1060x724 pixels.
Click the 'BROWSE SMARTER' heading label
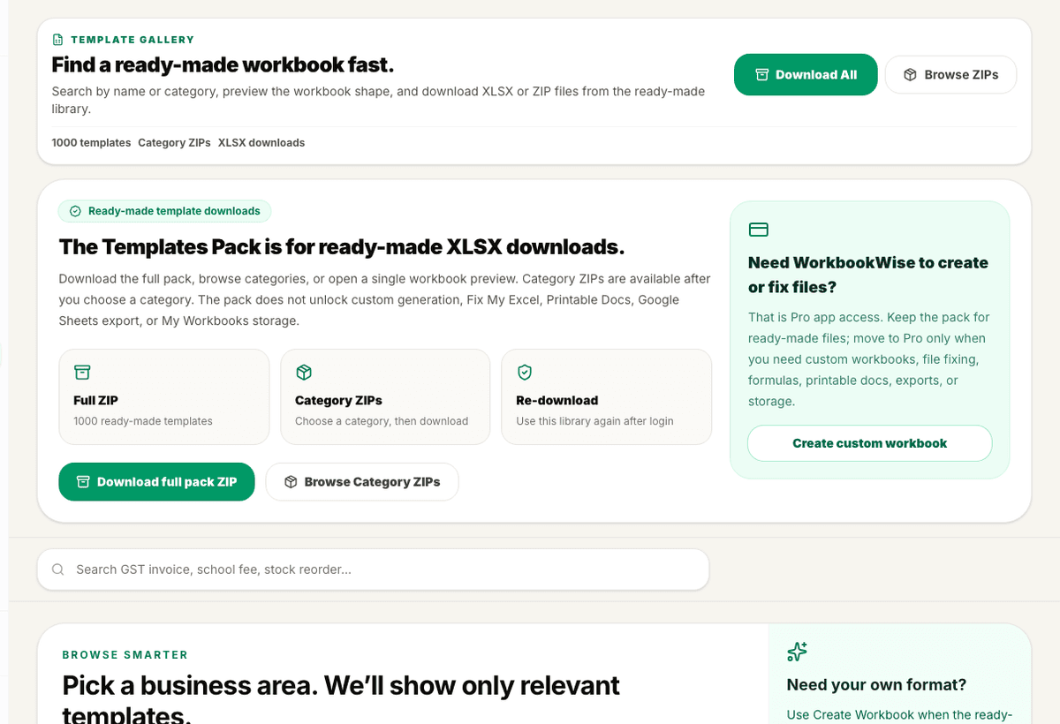coord(125,655)
